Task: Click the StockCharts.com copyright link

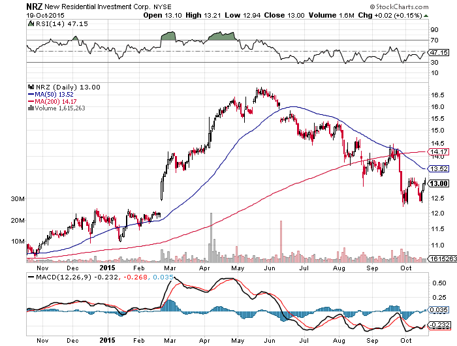Action: [x=400, y=7]
